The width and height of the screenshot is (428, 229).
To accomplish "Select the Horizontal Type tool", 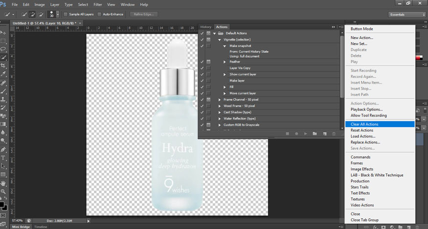I will [x=3, y=158].
